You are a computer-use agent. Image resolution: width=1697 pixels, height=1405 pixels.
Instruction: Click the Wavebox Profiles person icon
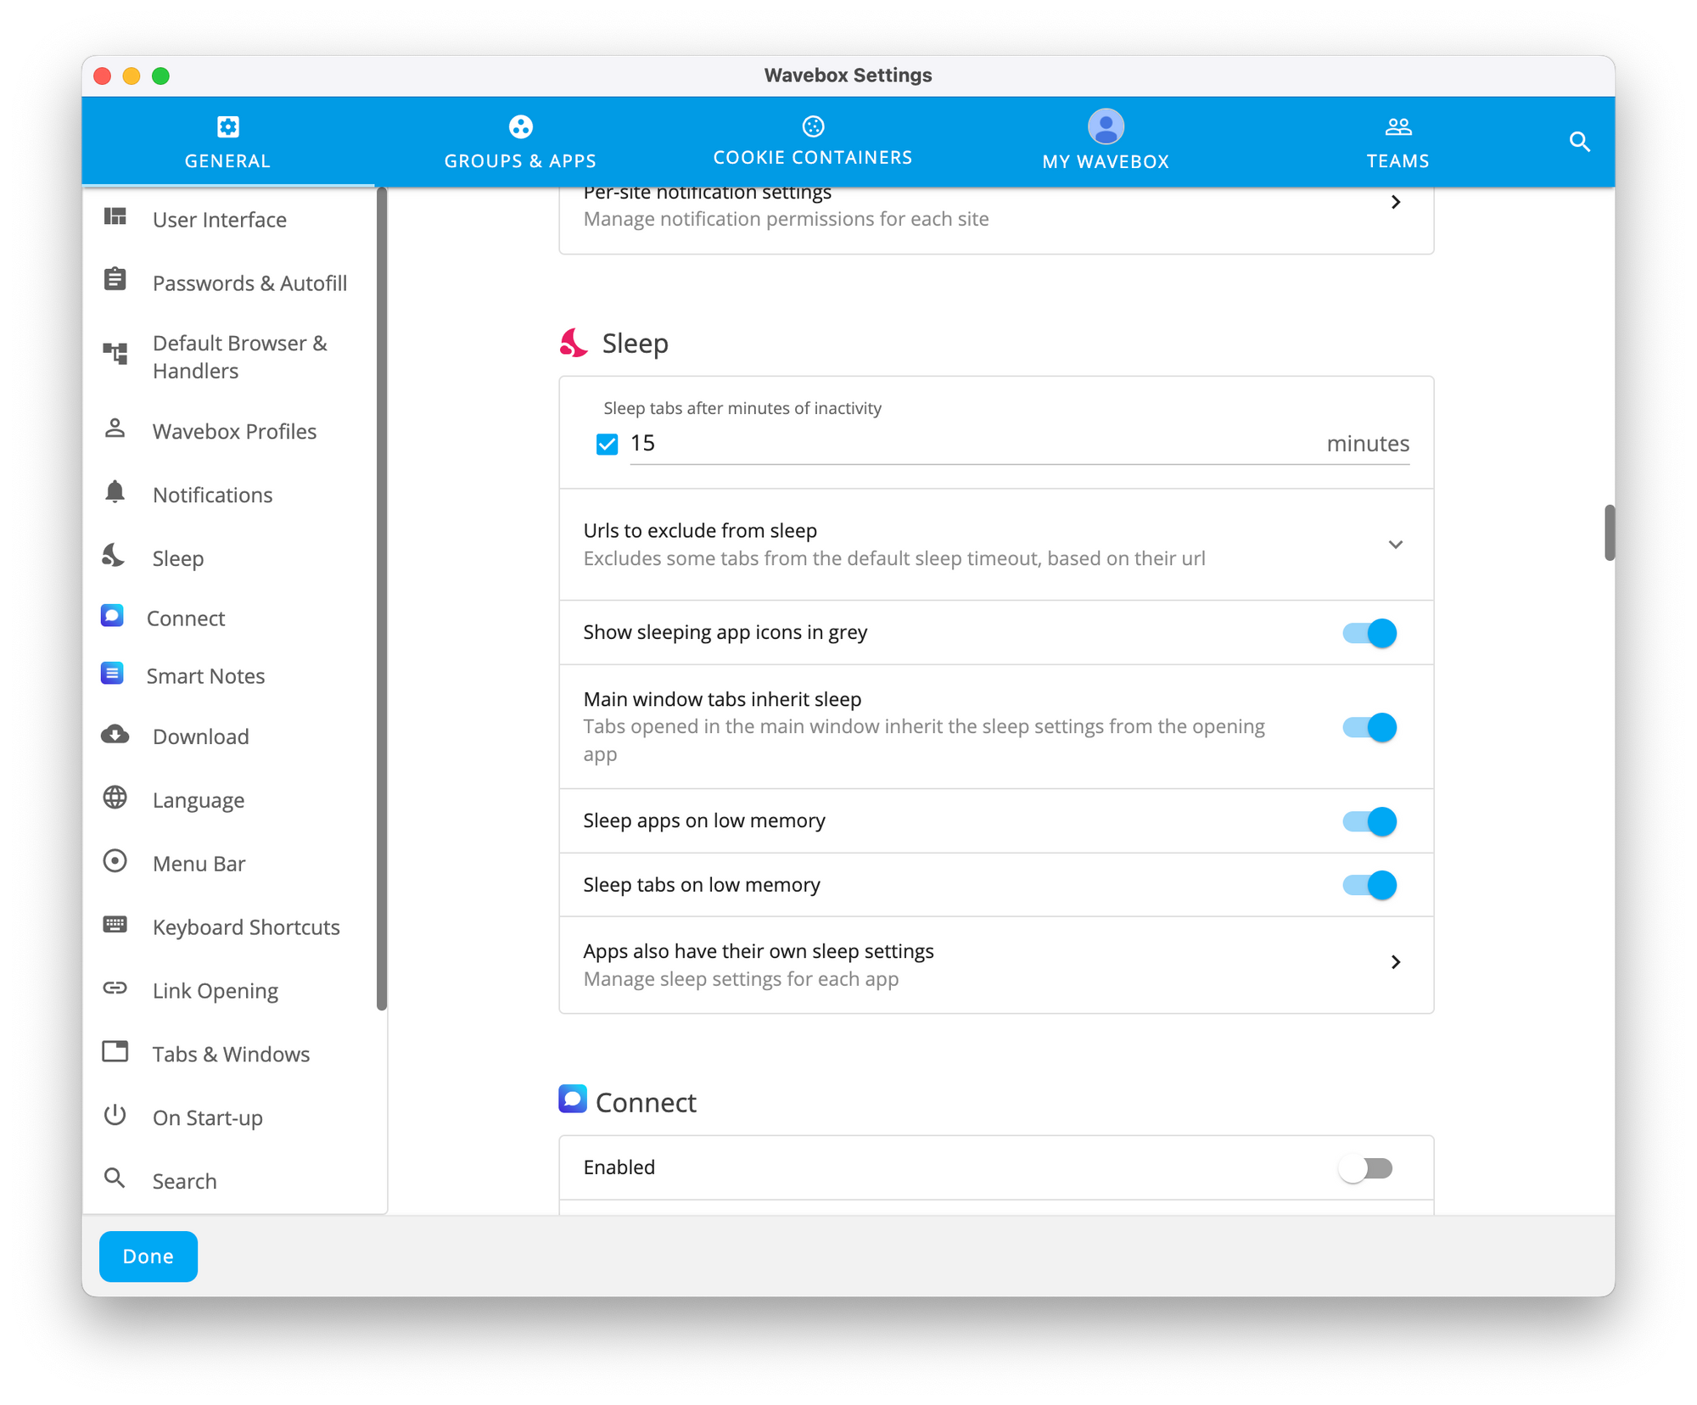click(x=115, y=428)
